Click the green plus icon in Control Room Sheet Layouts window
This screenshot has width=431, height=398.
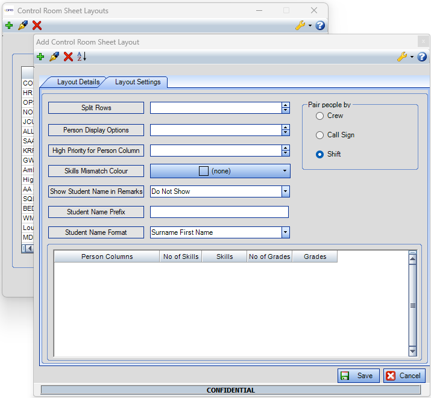pyautogui.click(x=9, y=25)
